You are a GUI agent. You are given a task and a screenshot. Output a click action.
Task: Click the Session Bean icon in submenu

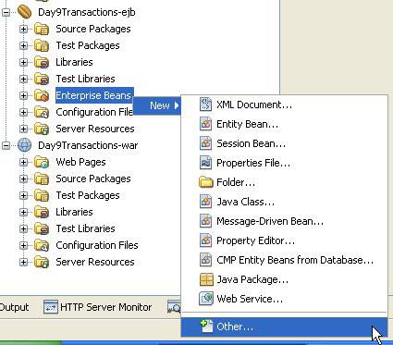(x=205, y=143)
